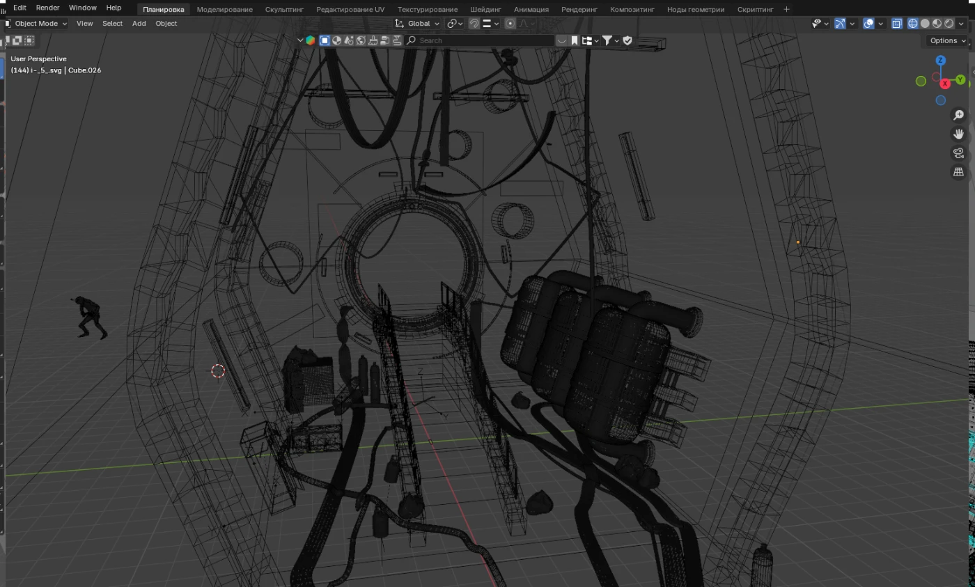Open the Add menu in viewport header
The width and height of the screenshot is (975, 587).
click(139, 23)
